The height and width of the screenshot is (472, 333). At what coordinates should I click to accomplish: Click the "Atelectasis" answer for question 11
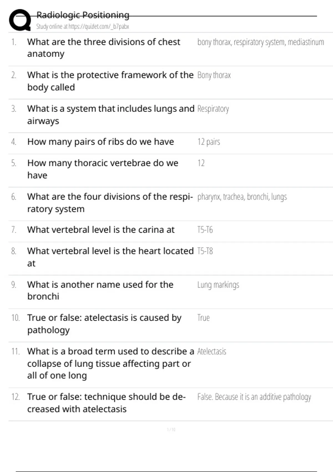(x=212, y=352)
